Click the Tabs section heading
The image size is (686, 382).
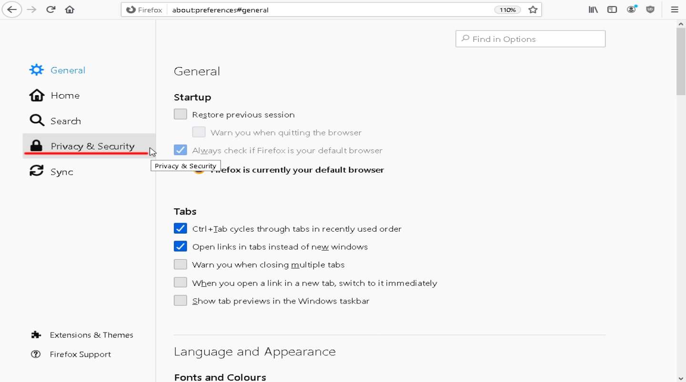click(185, 211)
